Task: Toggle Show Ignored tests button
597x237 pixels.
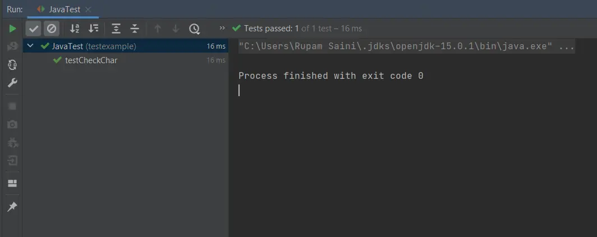Action: (x=52, y=29)
